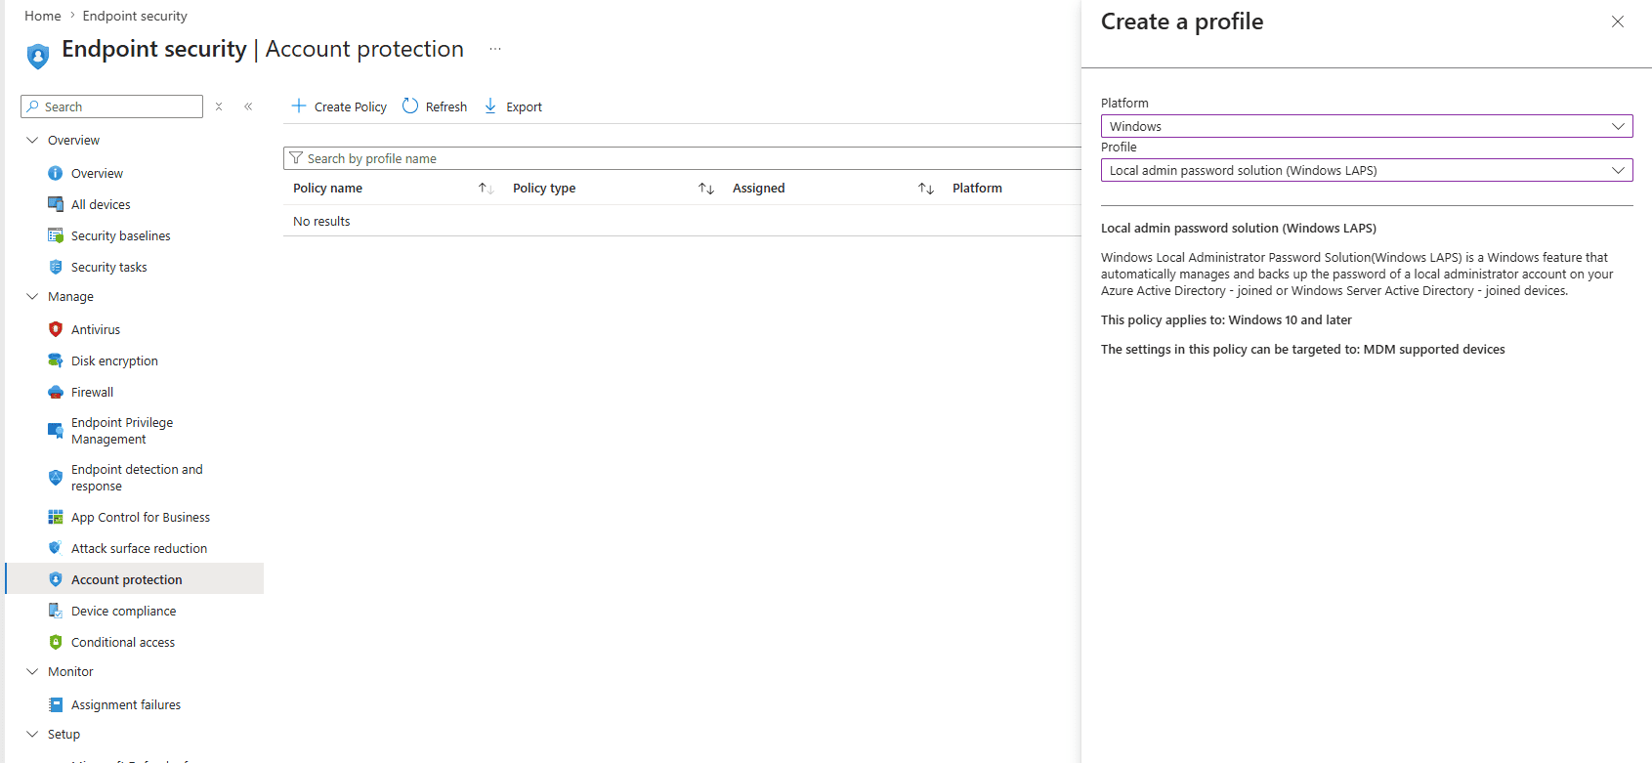Go to Endpoint security breadcrumb link
1652x763 pixels.
tap(135, 16)
